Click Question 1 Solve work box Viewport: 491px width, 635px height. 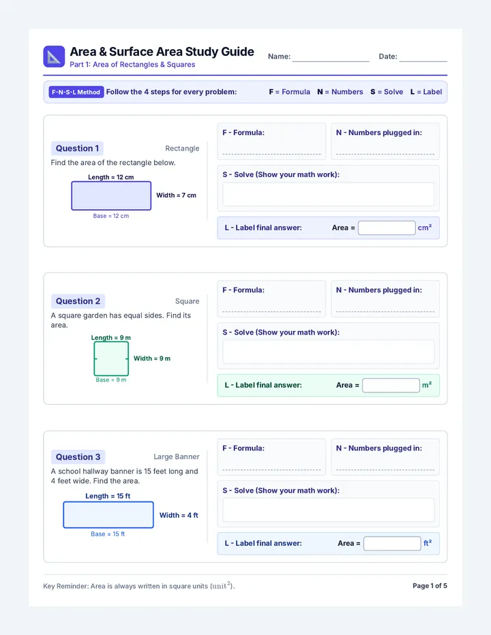click(328, 194)
